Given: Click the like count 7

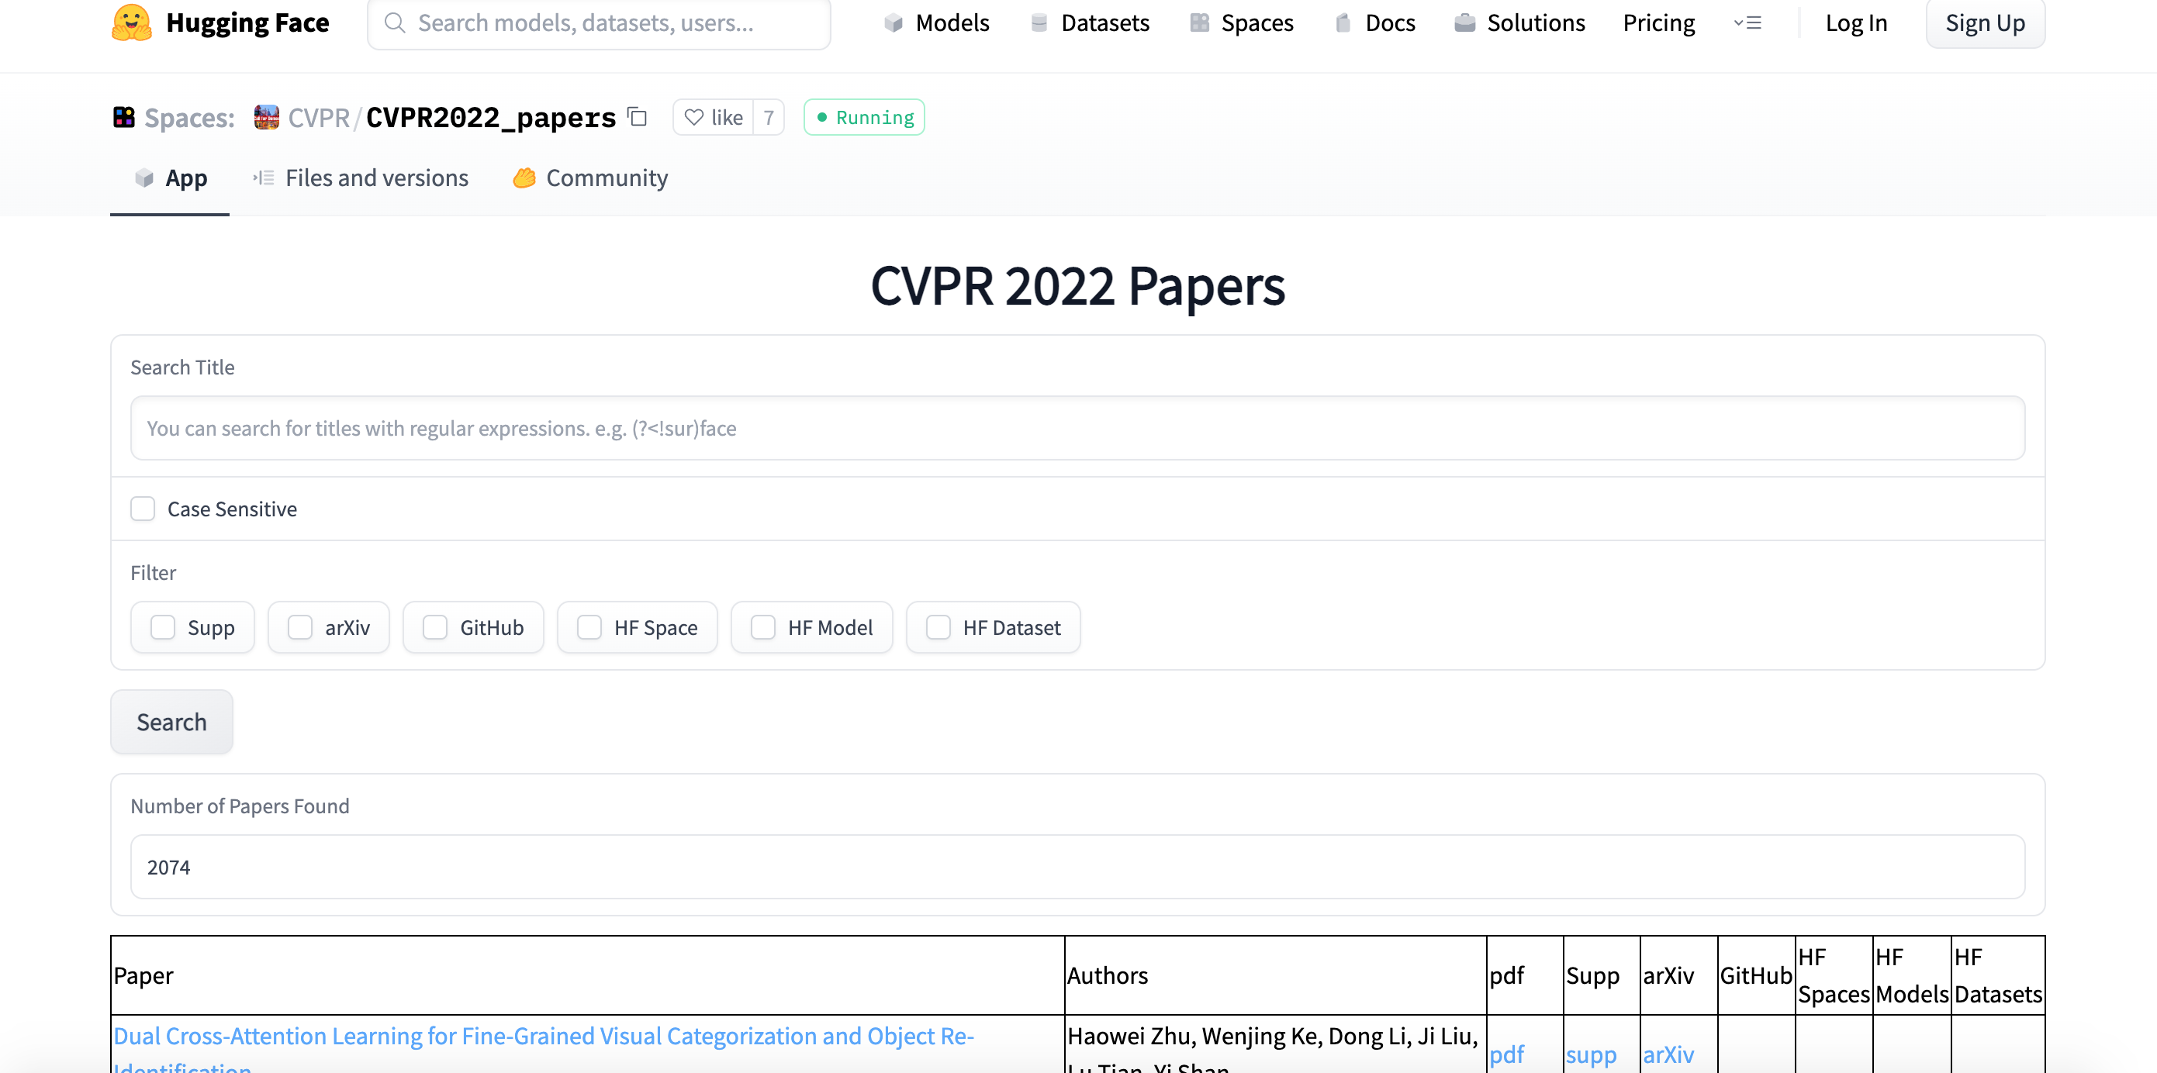Looking at the screenshot, I should (x=768, y=117).
